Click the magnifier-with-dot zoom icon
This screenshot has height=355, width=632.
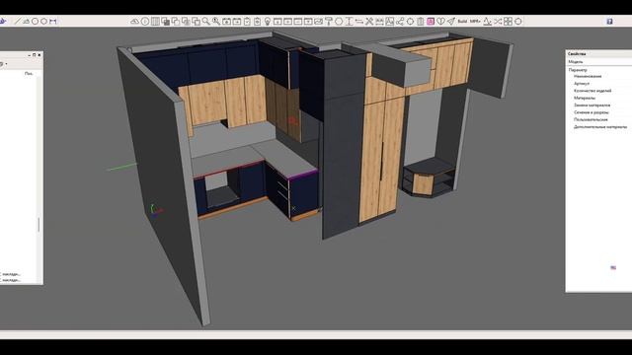pyautogui.click(x=216, y=22)
